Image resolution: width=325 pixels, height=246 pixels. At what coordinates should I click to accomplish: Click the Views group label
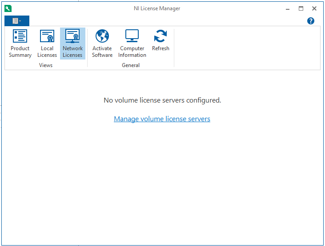point(46,65)
